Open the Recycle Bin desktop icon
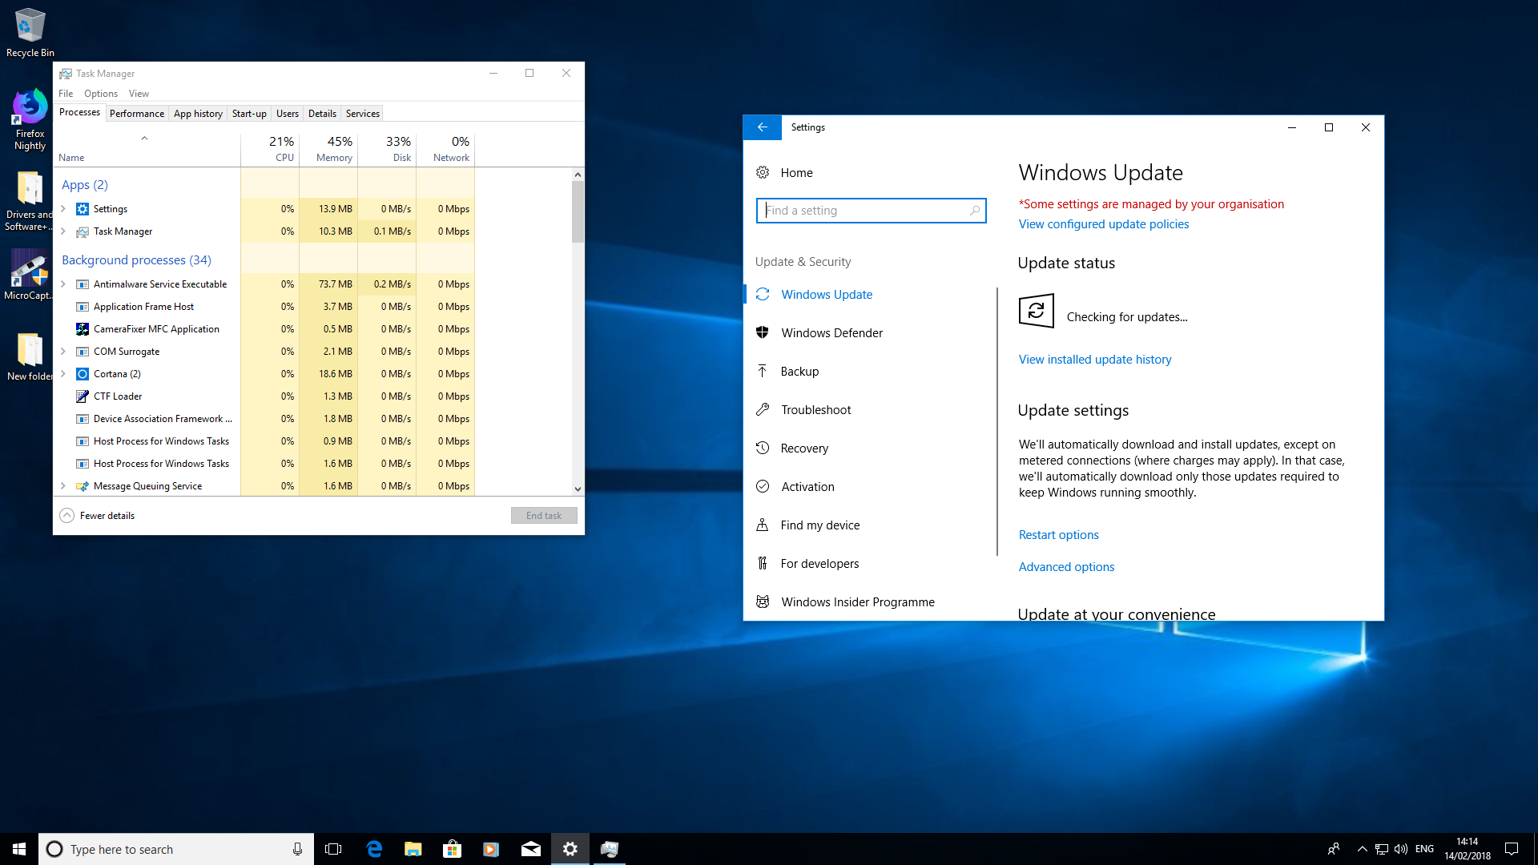1538x865 pixels. [x=30, y=32]
